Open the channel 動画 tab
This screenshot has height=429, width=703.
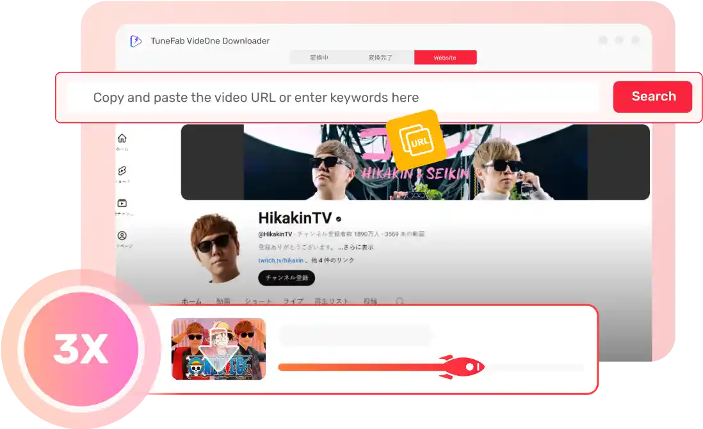tap(223, 302)
